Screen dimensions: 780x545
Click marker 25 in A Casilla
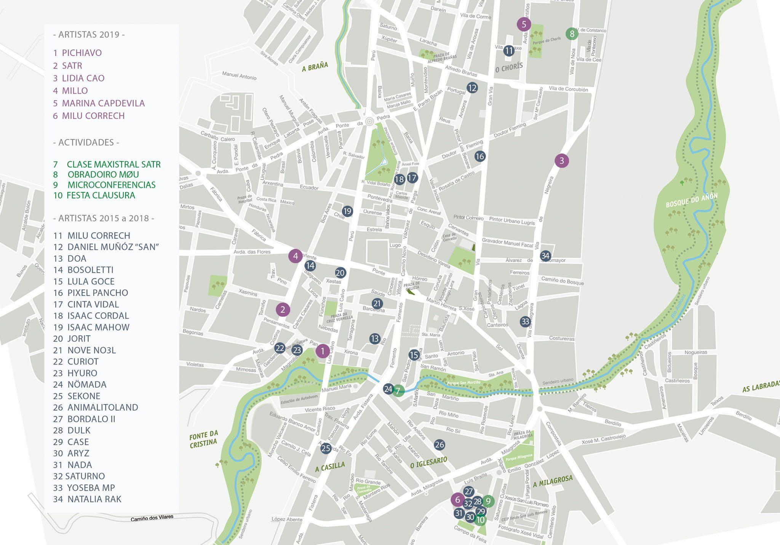coord(326,449)
